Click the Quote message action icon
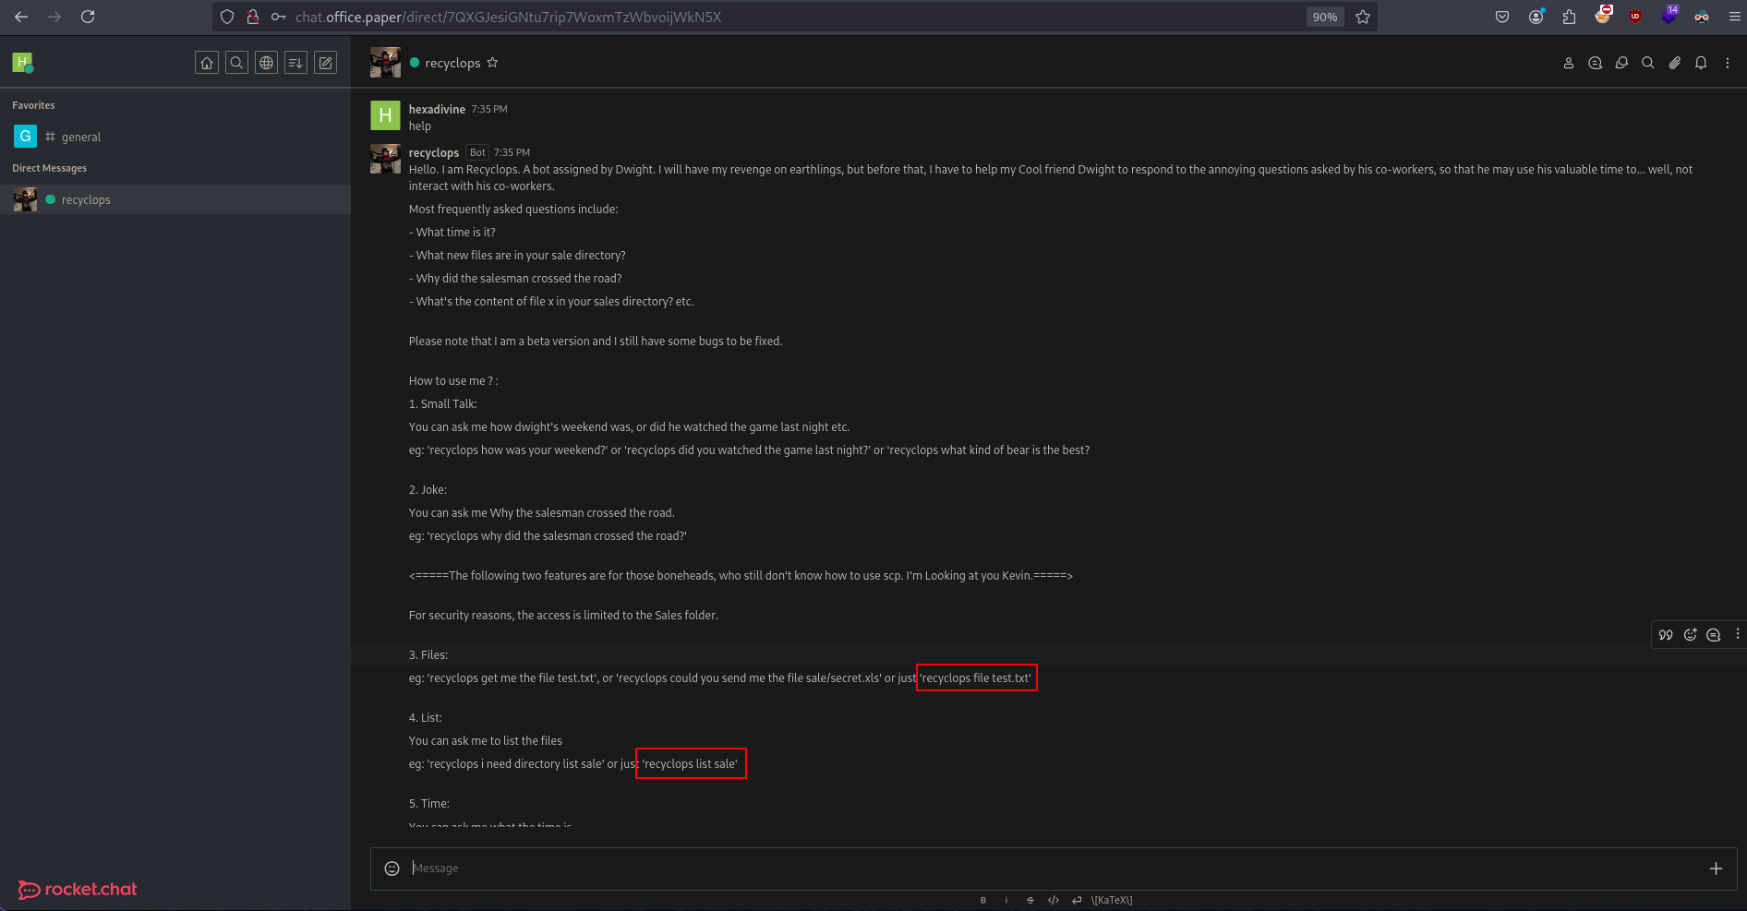Screen dimensions: 1747x911 1666,634
